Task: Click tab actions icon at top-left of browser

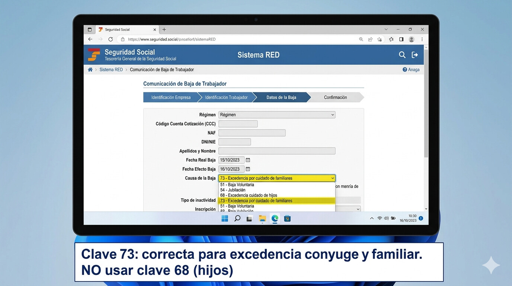Action: point(90,29)
